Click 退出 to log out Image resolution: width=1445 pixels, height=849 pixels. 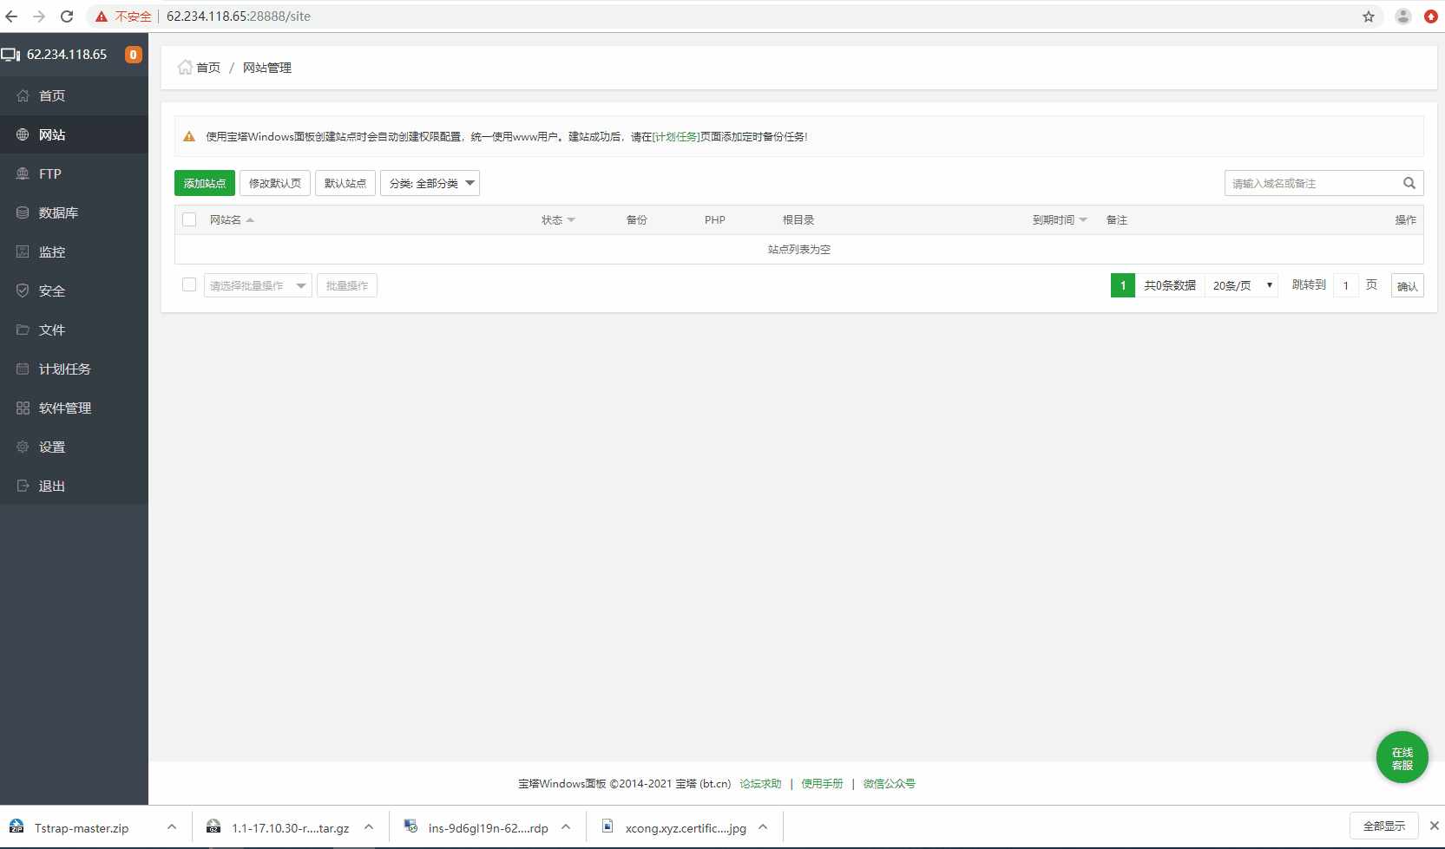(x=74, y=486)
